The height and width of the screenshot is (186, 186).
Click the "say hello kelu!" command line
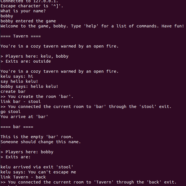19,82
